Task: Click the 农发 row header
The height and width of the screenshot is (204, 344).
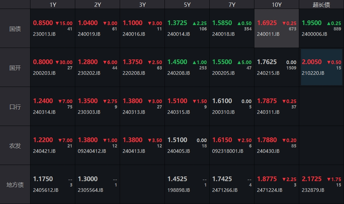Action: pyautogui.click(x=15, y=146)
